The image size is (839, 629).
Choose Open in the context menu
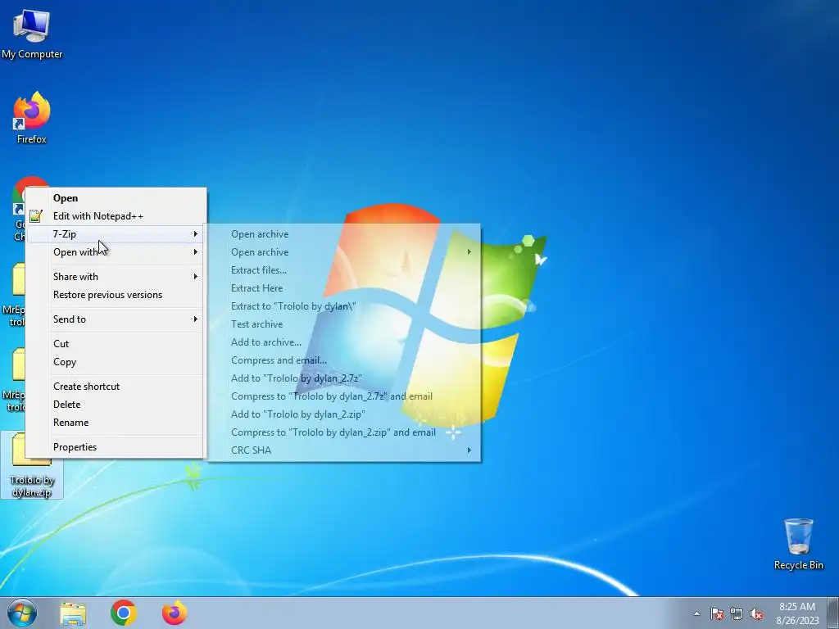point(116,198)
